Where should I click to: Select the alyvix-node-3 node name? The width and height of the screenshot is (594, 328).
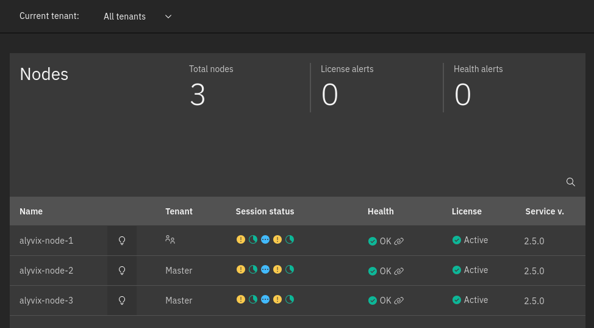click(x=46, y=301)
